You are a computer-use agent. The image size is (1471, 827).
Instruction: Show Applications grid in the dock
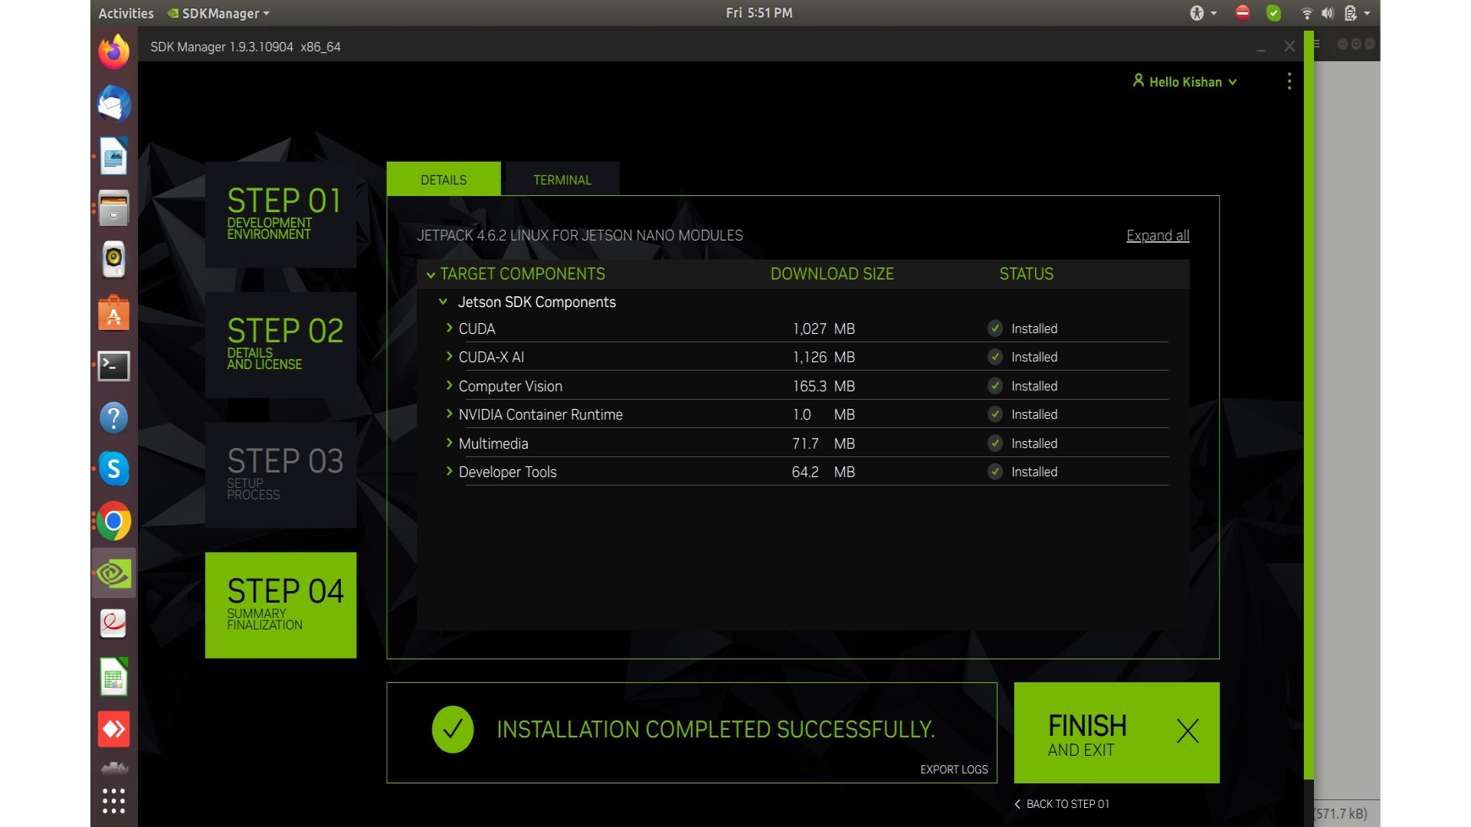(x=114, y=801)
